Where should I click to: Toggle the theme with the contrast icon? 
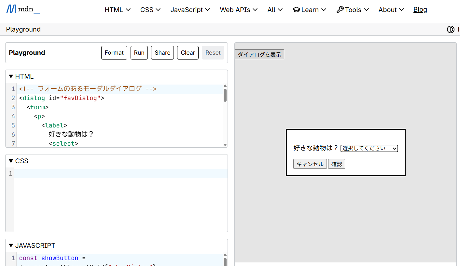click(451, 29)
